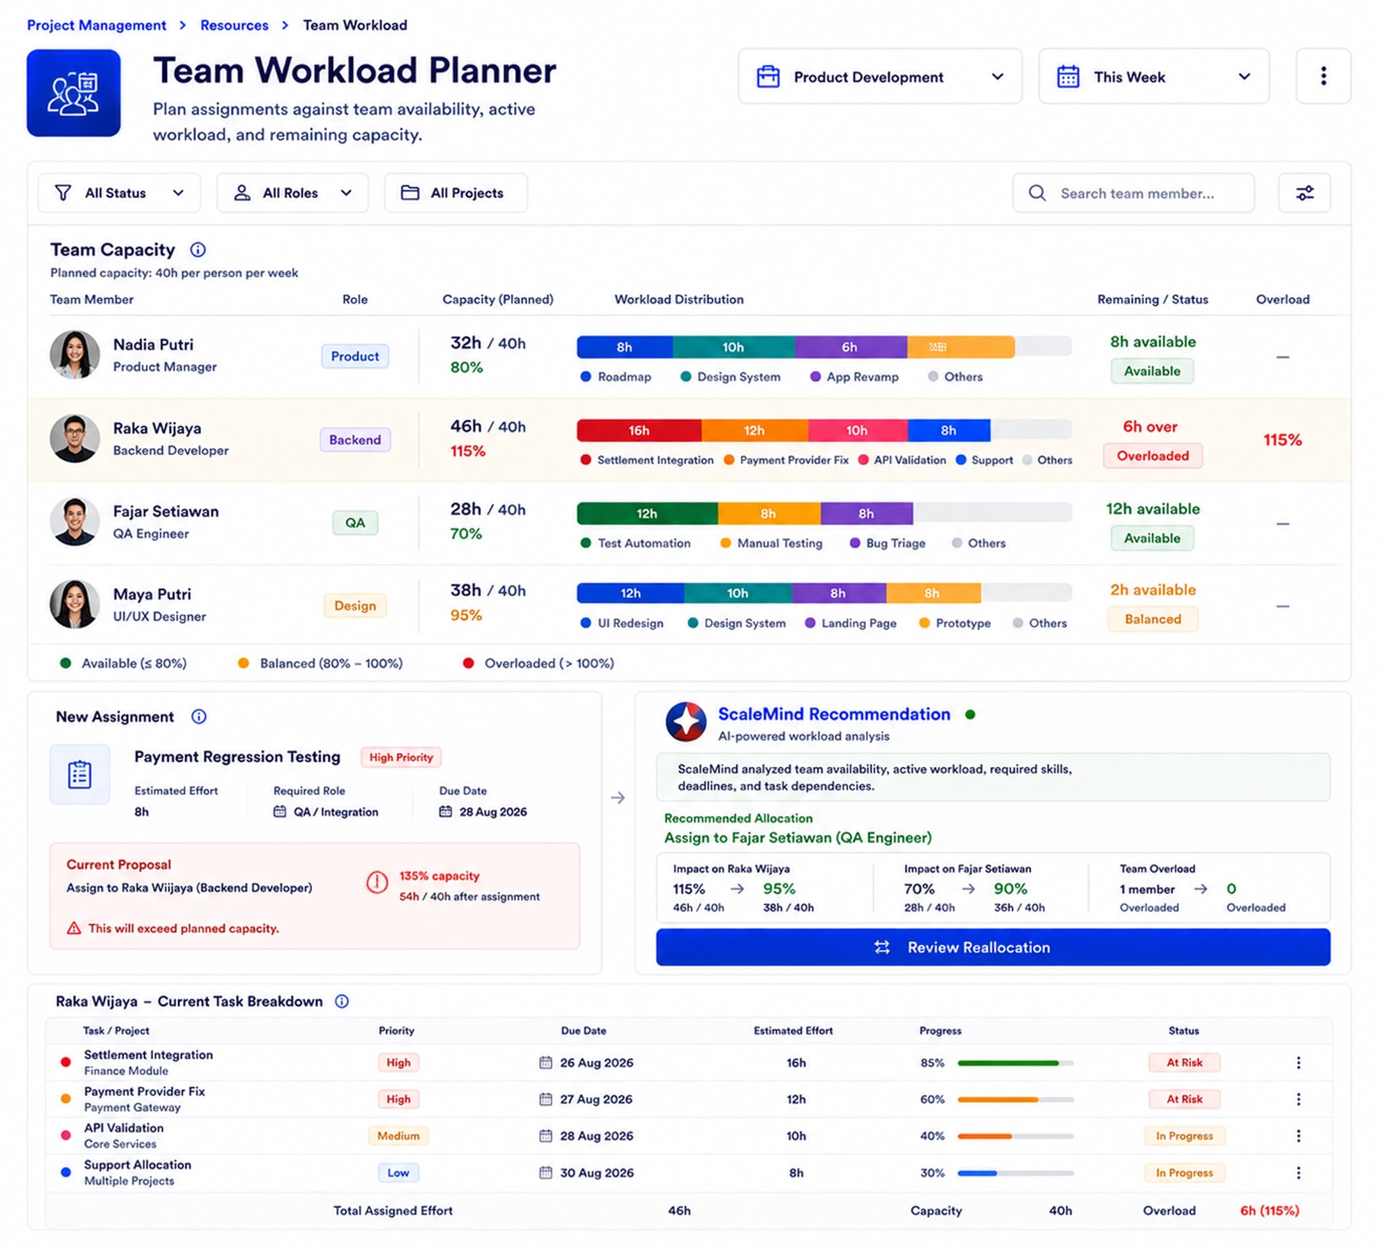The width and height of the screenshot is (1380, 1246).
Task: Click the ScaleMind star logo
Action: point(686,722)
